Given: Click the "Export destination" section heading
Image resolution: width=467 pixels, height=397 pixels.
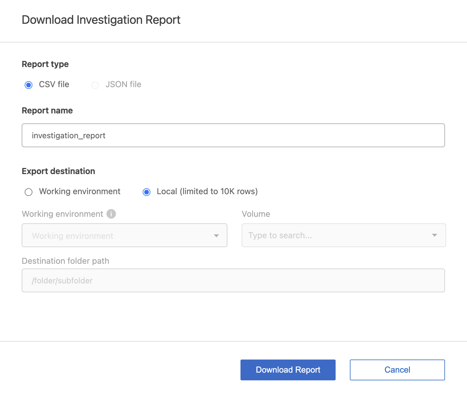Looking at the screenshot, I should pos(59,171).
